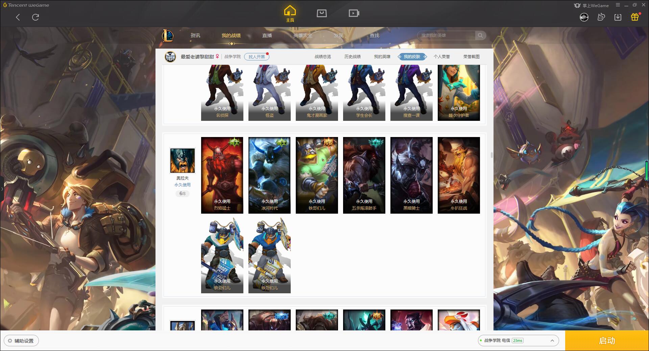Screen dimensions: 649x351
Task: Open the 主页 home icon
Action: tap(290, 14)
